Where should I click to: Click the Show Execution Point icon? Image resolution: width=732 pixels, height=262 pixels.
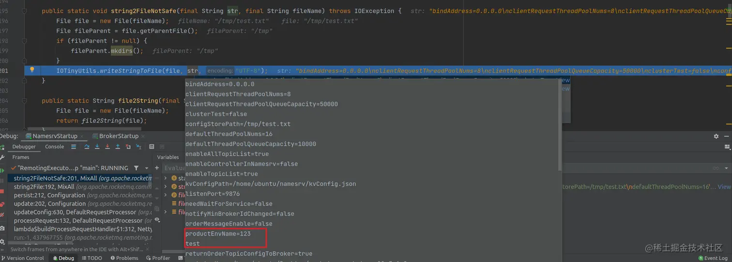pos(74,146)
